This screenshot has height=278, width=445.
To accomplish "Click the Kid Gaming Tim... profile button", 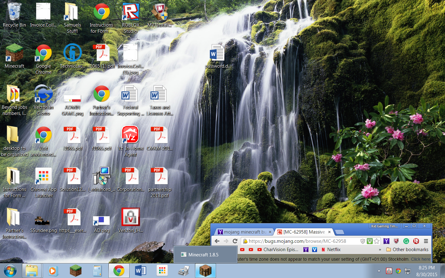I will [x=384, y=226].
